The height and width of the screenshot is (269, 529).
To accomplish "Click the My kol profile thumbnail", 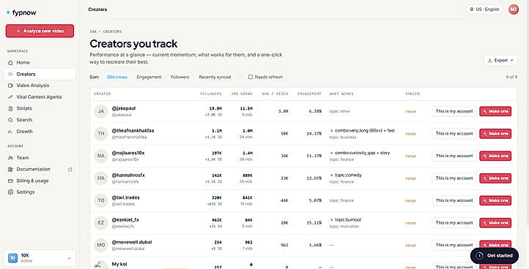I will (x=101, y=265).
